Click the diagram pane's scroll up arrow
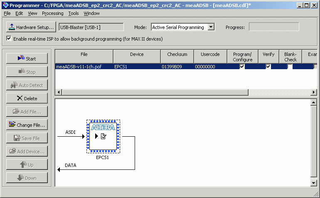The image size is (320, 198). coord(313,102)
